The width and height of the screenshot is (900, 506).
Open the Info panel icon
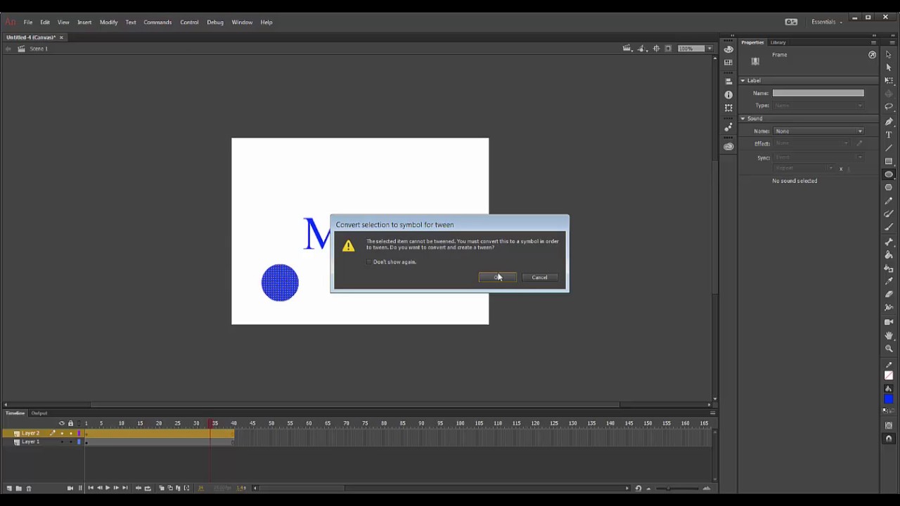(x=728, y=94)
